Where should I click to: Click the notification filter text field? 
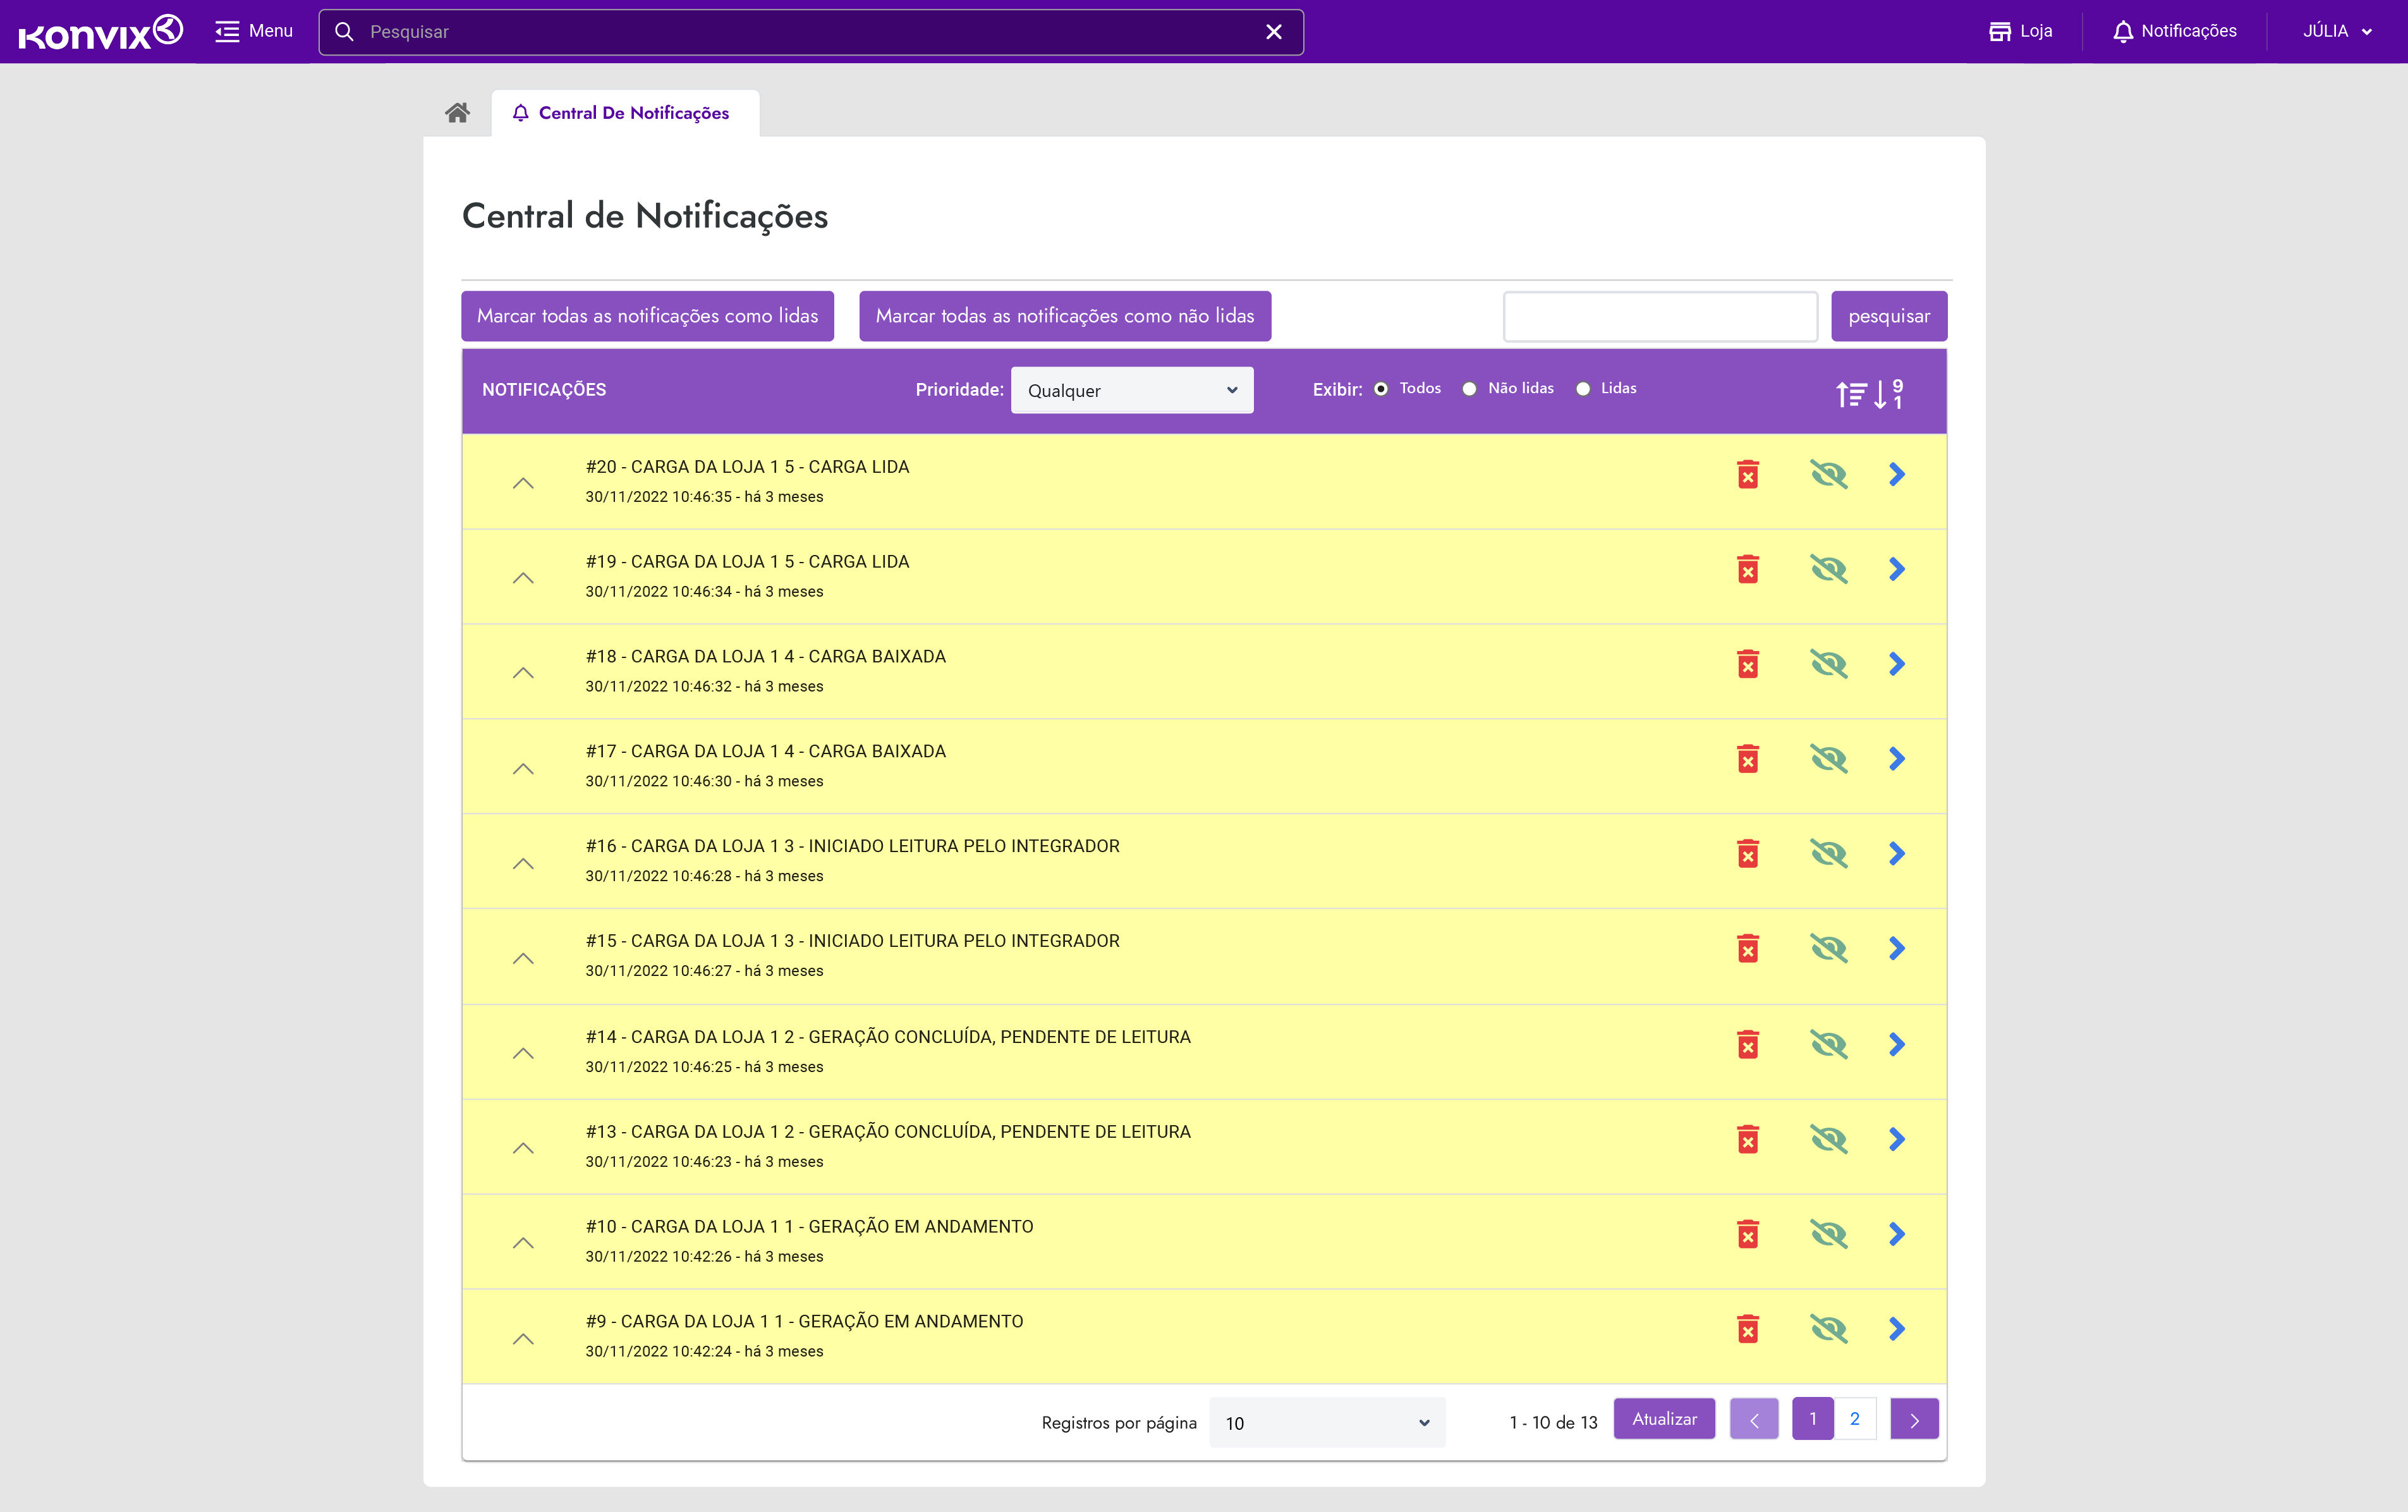[1659, 316]
